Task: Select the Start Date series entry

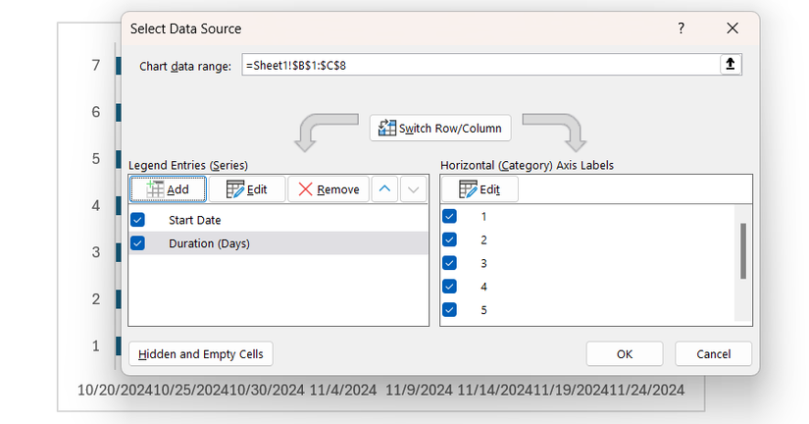Action: (195, 220)
